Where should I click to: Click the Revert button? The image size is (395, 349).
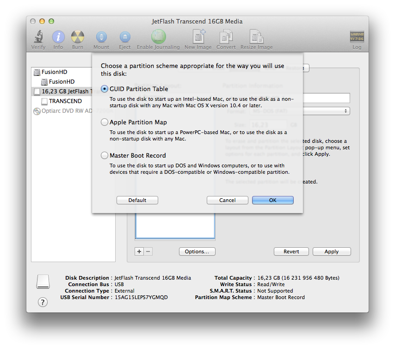pos(291,251)
